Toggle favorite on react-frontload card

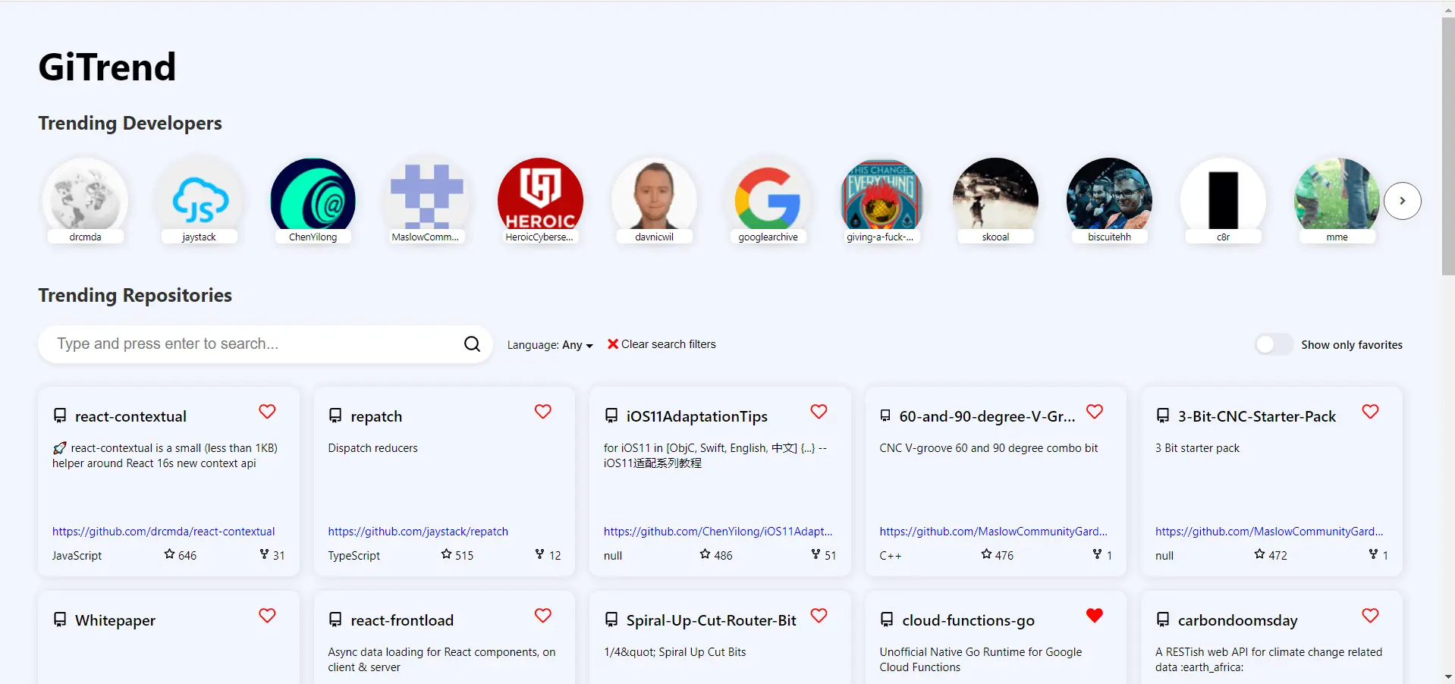(x=542, y=616)
